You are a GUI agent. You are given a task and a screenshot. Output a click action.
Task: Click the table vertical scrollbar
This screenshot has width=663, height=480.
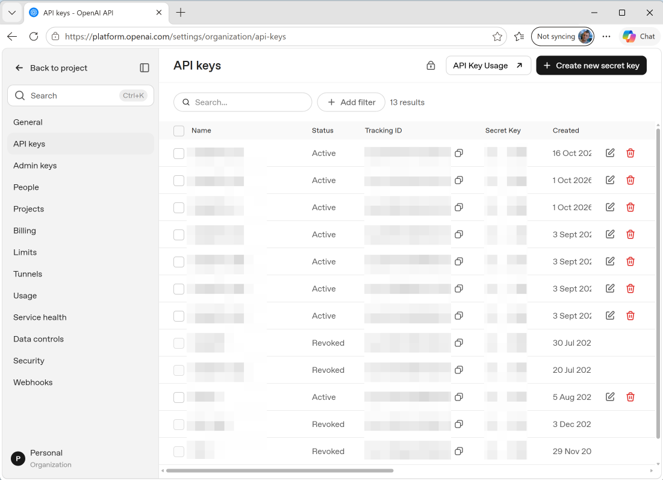click(658, 283)
